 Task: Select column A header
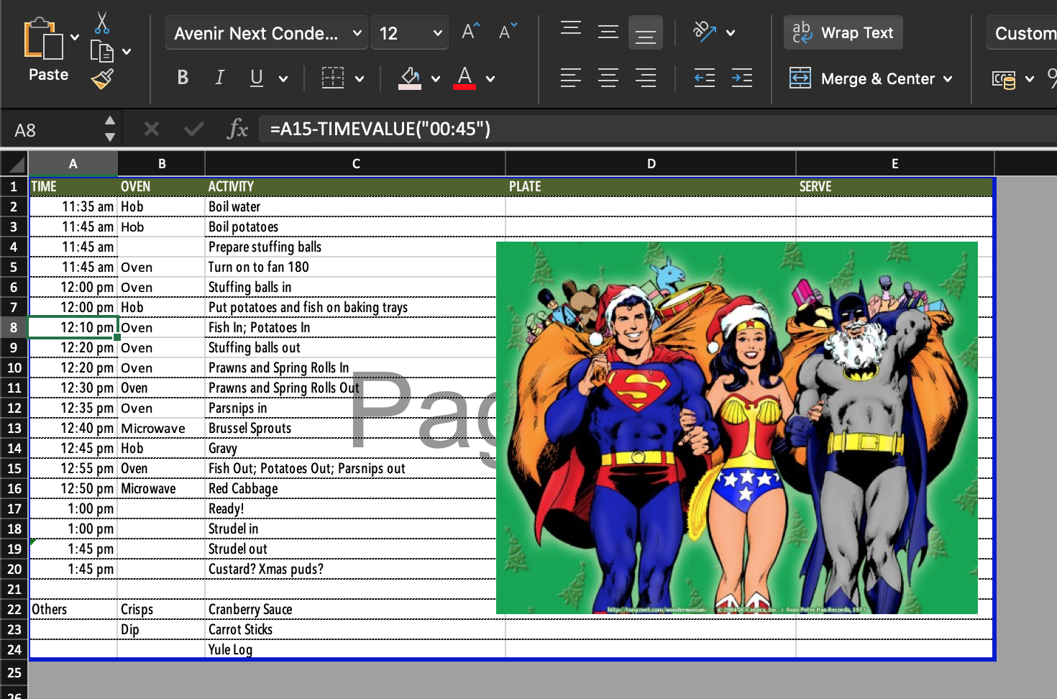73,164
